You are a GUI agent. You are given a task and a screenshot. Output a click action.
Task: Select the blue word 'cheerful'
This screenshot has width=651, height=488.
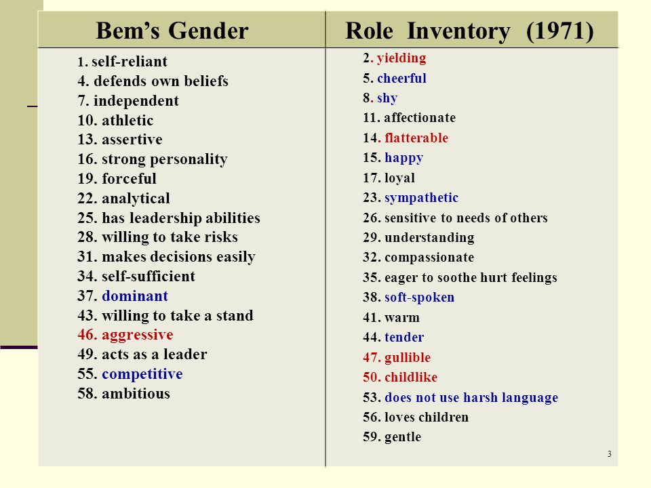(x=401, y=78)
